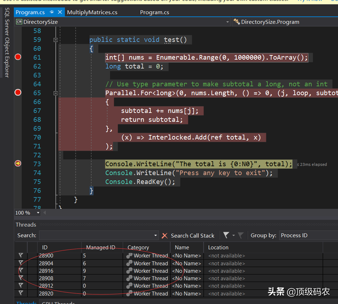Toggle the flag for thread 28904
Viewport: 338px width, 304px height.
[x=21, y=263]
